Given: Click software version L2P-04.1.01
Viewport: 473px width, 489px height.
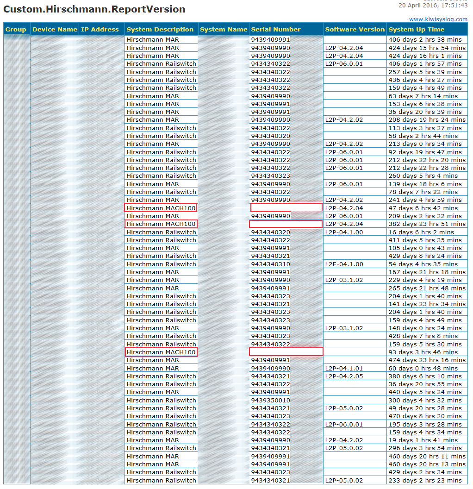Looking at the screenshot, I should click(344, 368).
